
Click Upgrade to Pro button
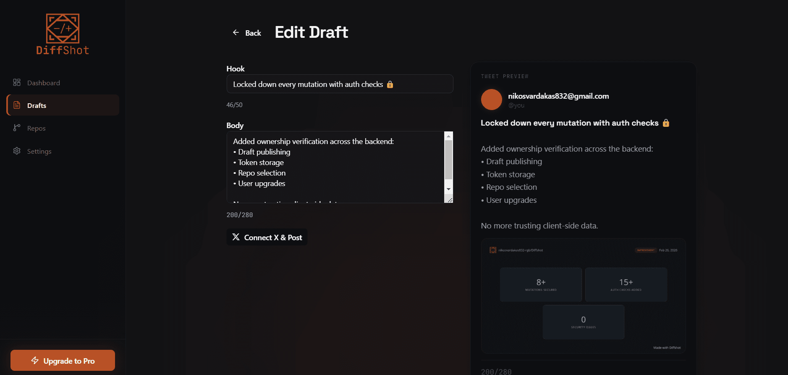coord(63,360)
